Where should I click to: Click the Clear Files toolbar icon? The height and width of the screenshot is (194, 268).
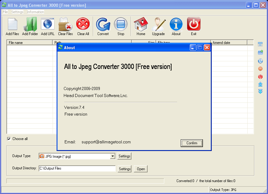tap(65, 24)
